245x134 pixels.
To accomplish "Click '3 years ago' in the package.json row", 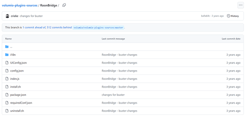I will tap(233, 95).
